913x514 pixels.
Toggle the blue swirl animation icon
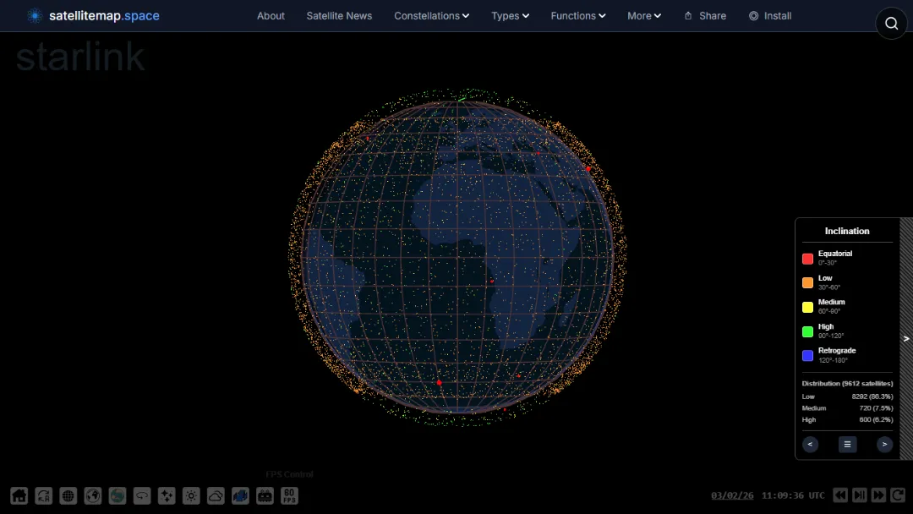(240, 496)
